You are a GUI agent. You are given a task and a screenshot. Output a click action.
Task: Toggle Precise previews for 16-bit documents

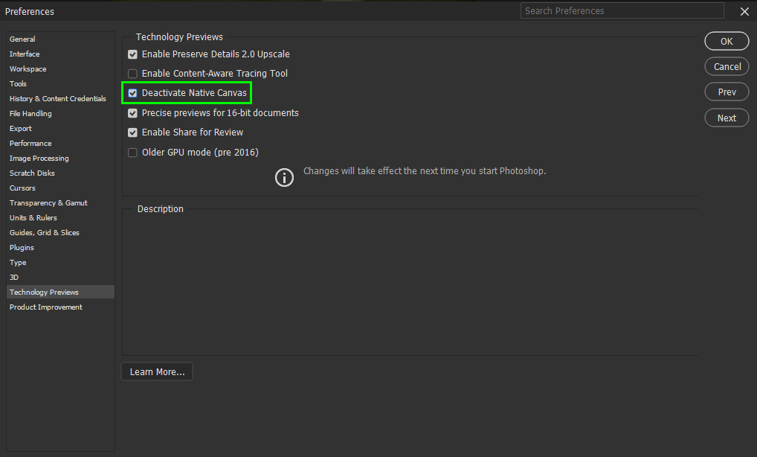[x=132, y=112]
